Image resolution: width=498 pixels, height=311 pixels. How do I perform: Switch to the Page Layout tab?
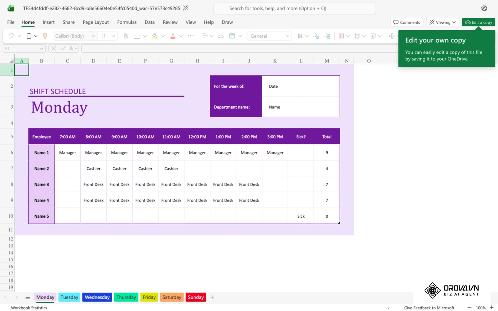[96, 22]
